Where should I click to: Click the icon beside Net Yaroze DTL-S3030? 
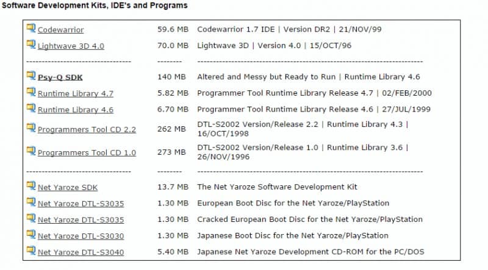[31, 234]
